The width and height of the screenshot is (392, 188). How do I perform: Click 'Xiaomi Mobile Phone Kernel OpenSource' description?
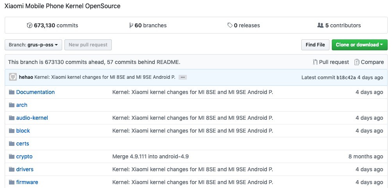click(x=63, y=6)
